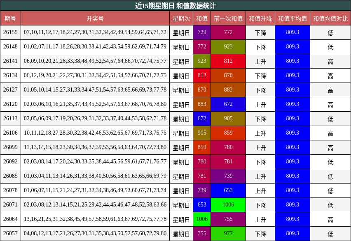Click previous sum 870 in row 26134

(x=228, y=76)
